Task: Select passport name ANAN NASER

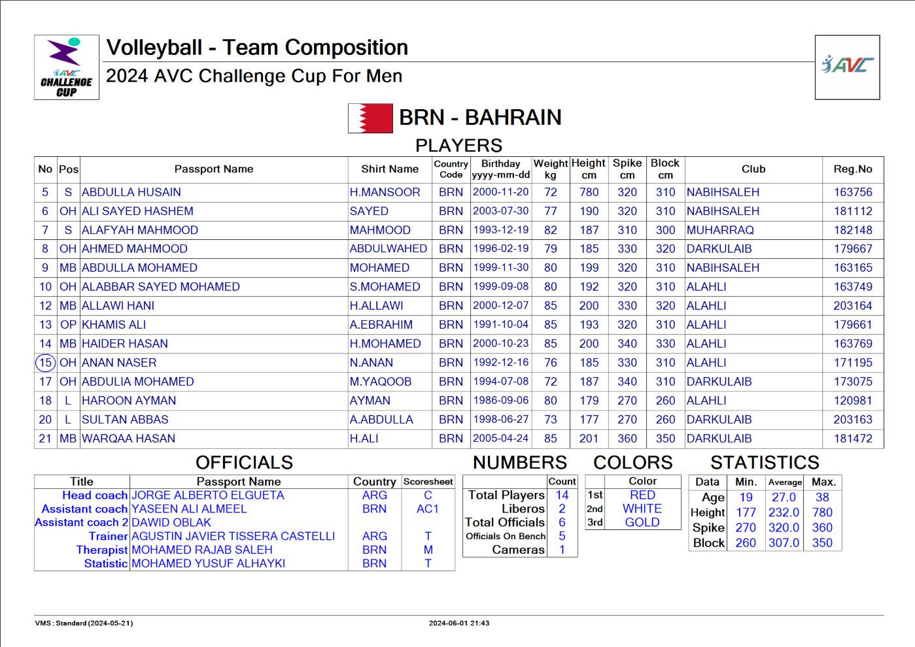Action: click(x=119, y=363)
